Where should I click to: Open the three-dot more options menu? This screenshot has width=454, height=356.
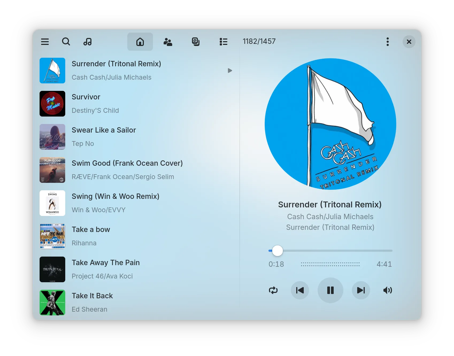click(387, 42)
